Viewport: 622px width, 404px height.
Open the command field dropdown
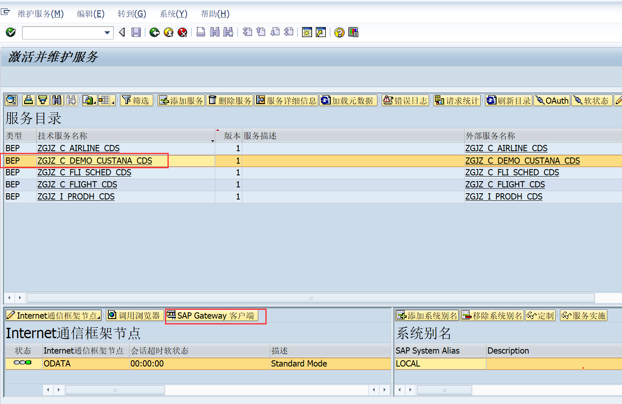[107, 32]
